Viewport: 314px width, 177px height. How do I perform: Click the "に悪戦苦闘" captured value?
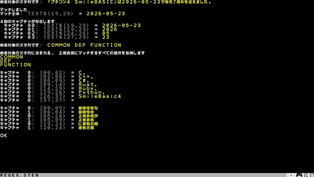click(x=88, y=124)
